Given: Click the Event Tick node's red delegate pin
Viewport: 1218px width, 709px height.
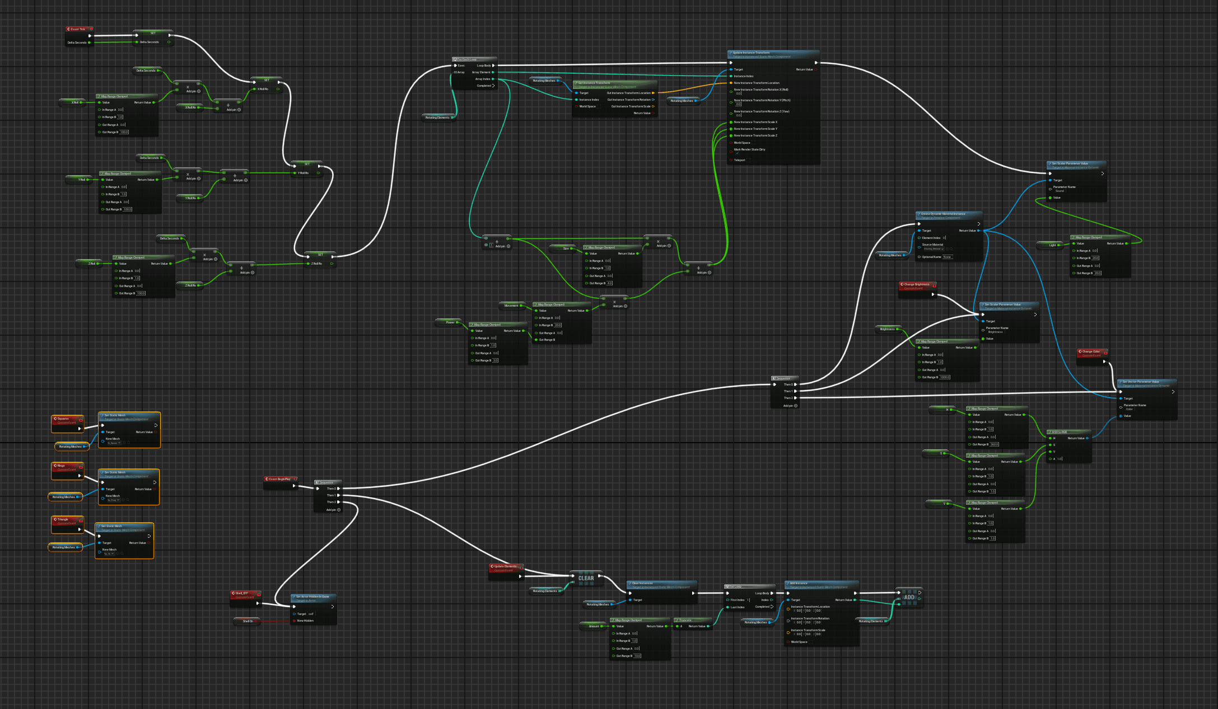Looking at the screenshot, I should [91, 29].
